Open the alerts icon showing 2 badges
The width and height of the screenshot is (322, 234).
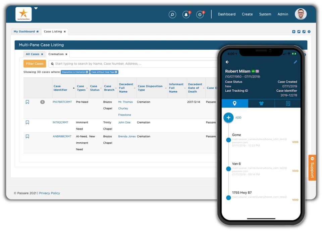(x=200, y=14)
